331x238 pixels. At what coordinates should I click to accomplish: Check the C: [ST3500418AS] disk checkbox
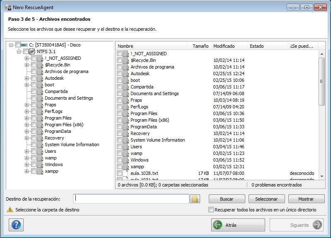click(18, 45)
